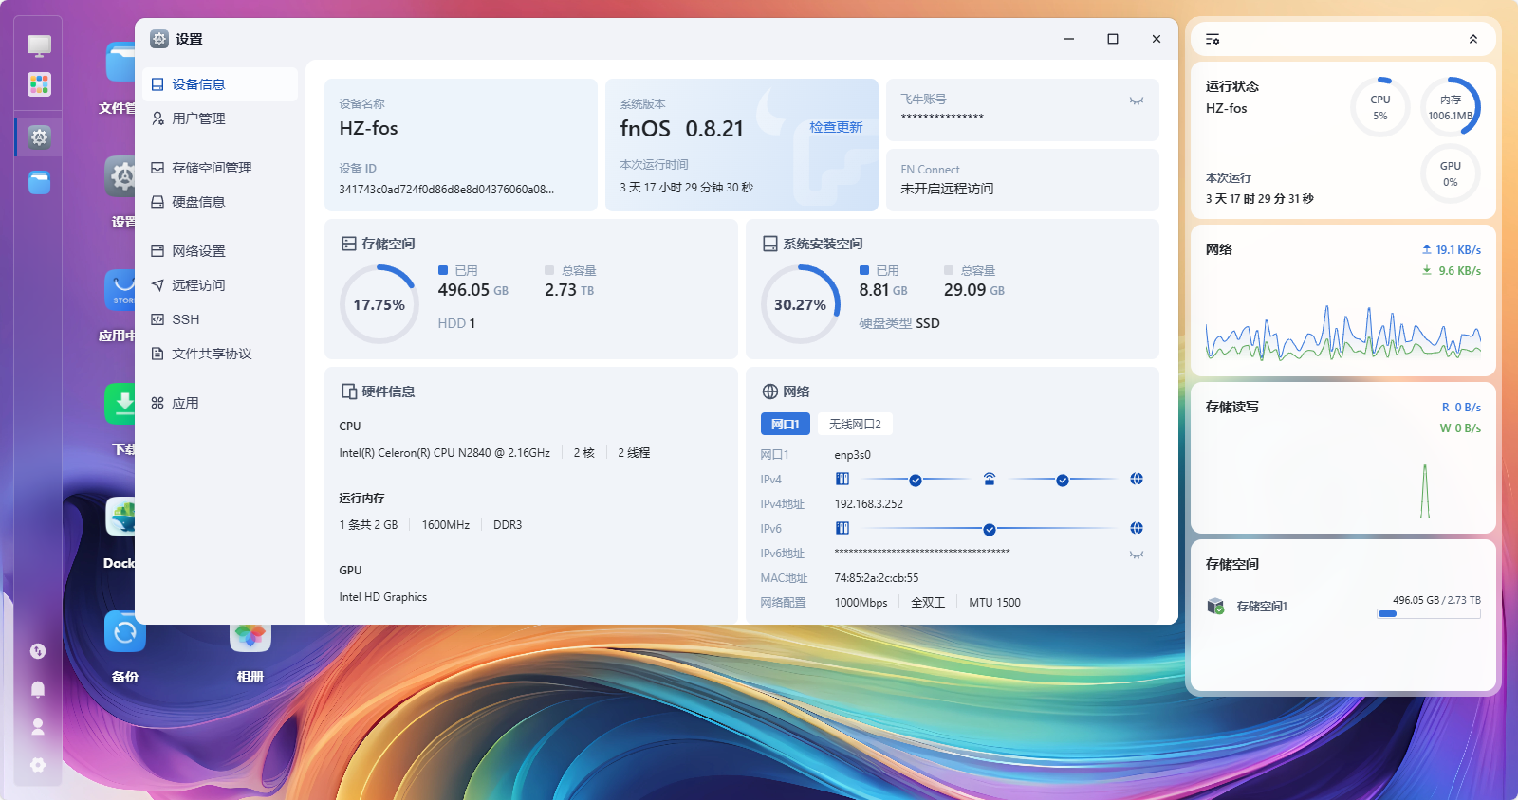Open the notifications bell in the dock

tap(38, 689)
